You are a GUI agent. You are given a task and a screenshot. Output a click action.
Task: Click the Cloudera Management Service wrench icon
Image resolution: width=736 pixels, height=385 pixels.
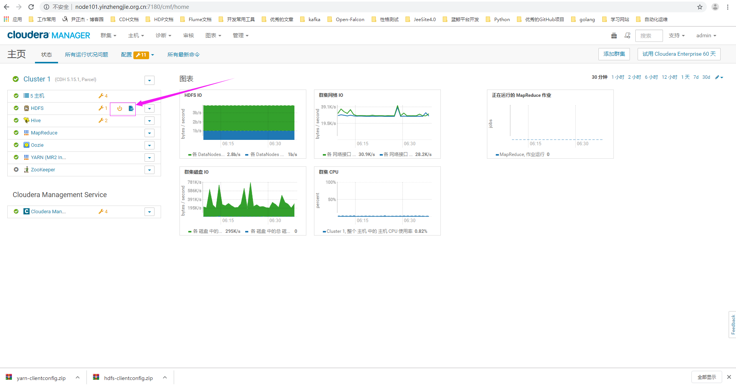click(x=101, y=212)
